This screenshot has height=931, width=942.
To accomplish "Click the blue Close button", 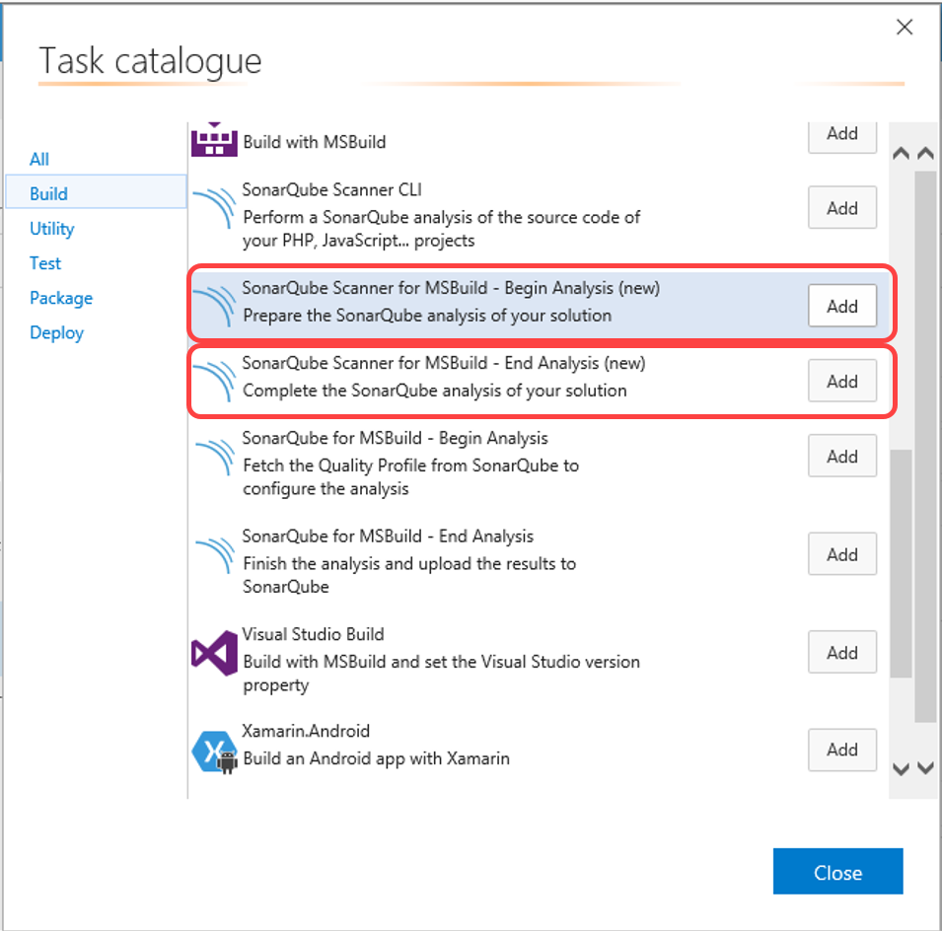I will coord(838,872).
